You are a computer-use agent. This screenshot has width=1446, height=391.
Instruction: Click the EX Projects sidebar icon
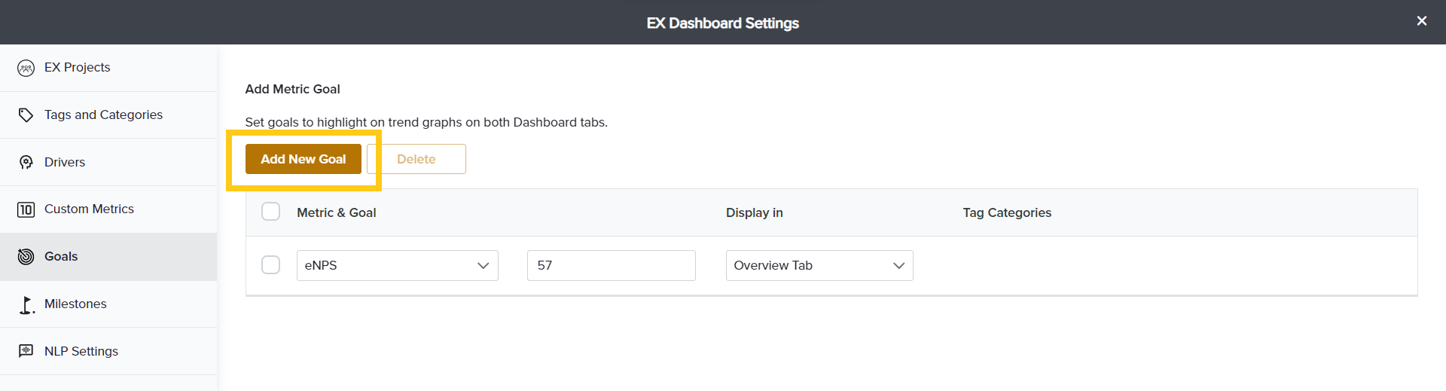tap(26, 68)
